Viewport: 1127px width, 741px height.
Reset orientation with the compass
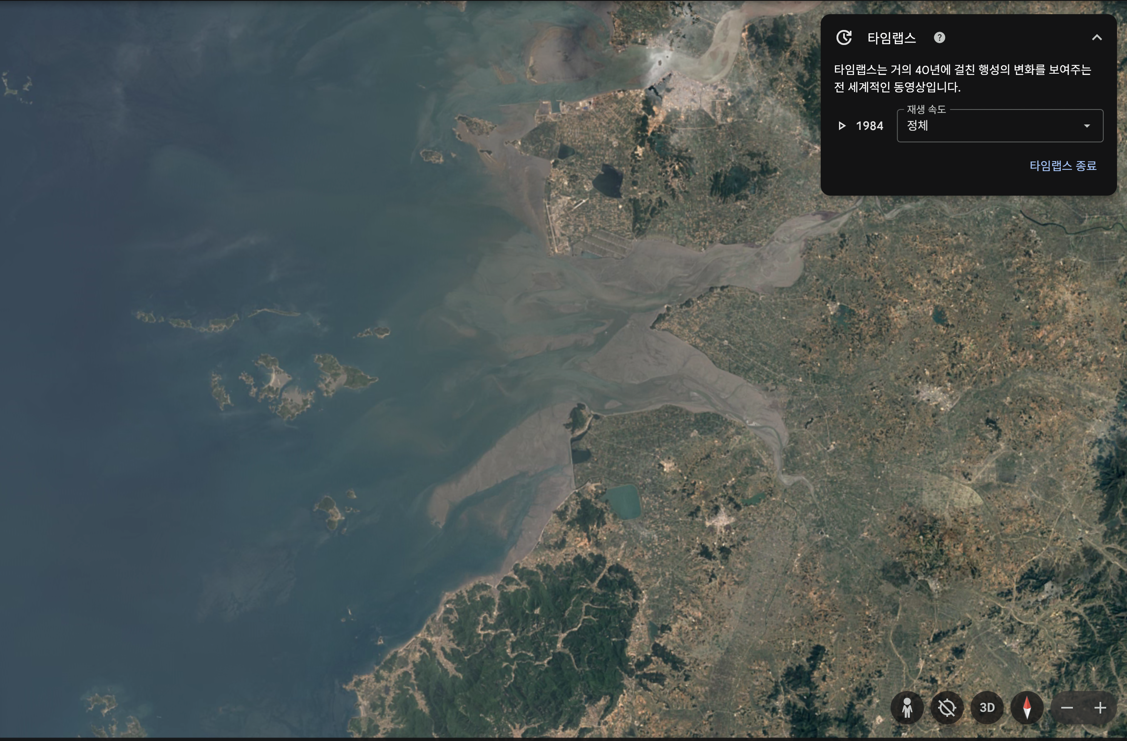coord(1027,708)
